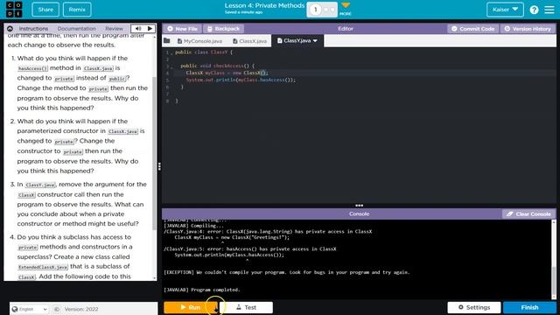Open the help question mark icon
The width and height of the screenshot is (560, 315).
pyautogui.click(x=534, y=10)
